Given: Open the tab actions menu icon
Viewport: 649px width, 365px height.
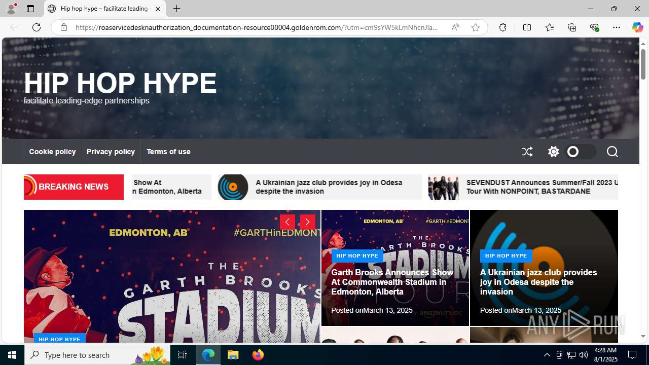Looking at the screenshot, I should point(30,9).
